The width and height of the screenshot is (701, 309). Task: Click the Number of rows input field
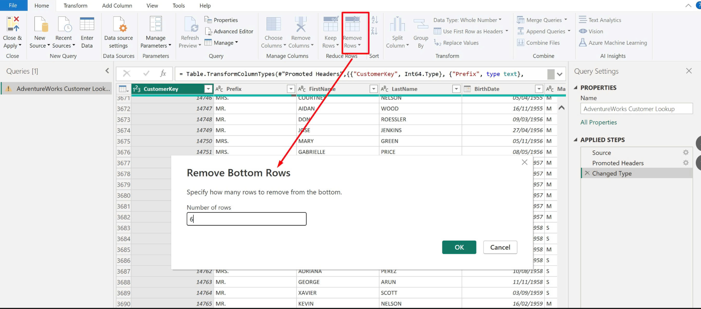(x=246, y=219)
